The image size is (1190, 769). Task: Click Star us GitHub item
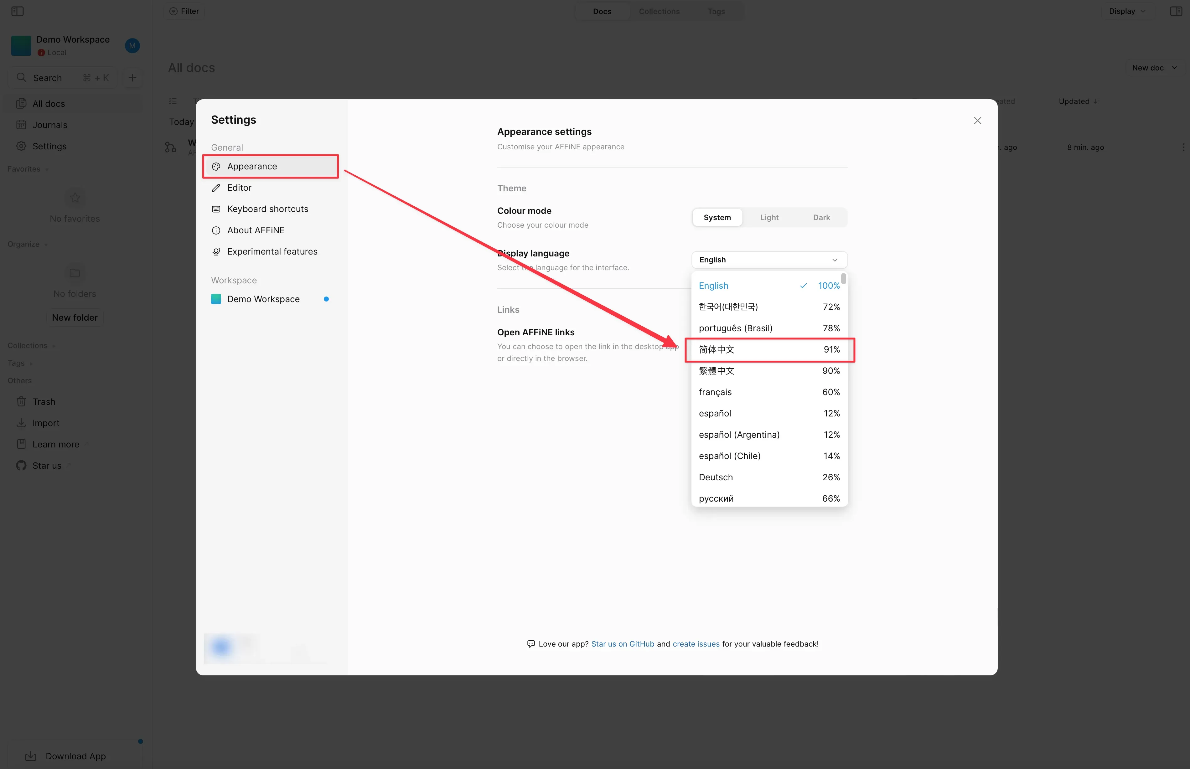pos(73,465)
